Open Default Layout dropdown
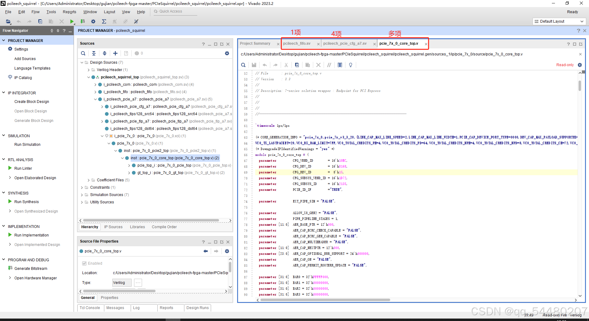The width and height of the screenshot is (589, 321). pyautogui.click(x=559, y=21)
